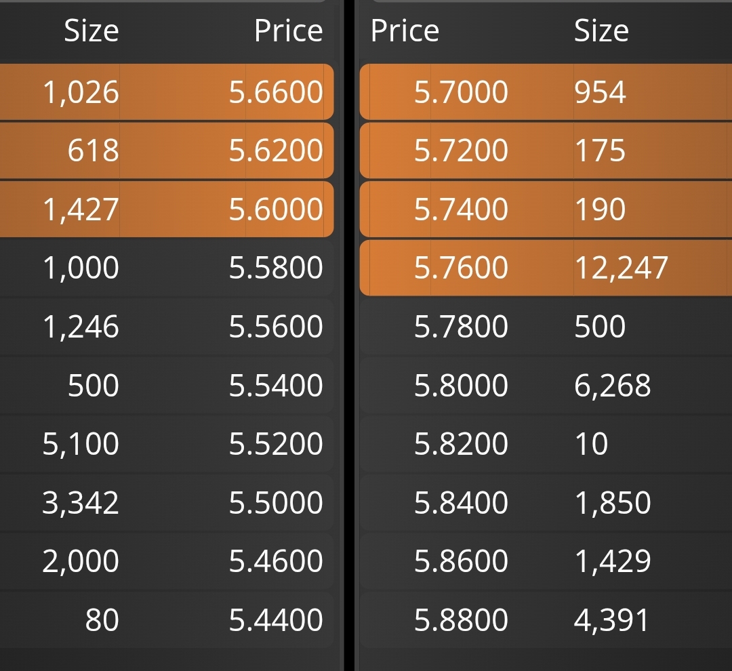Click the ask-side Size column header
The width and height of the screenshot is (732, 671).
tap(601, 30)
